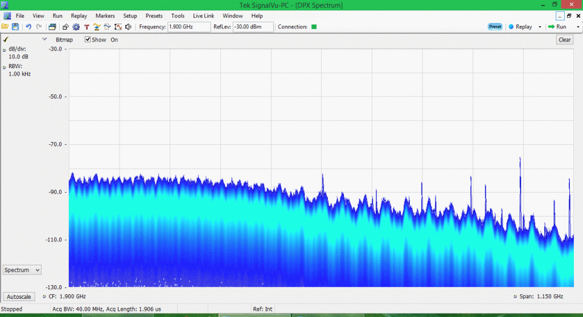Click the application icon in menu bar

coord(7,15)
